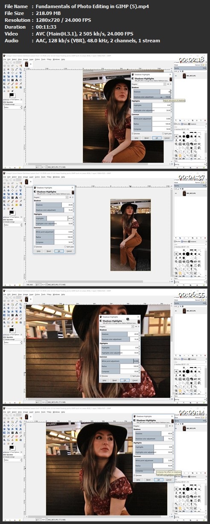Open the Presets dropdown in the 02:18 dialog
210x524 pixels.
(152, 84)
